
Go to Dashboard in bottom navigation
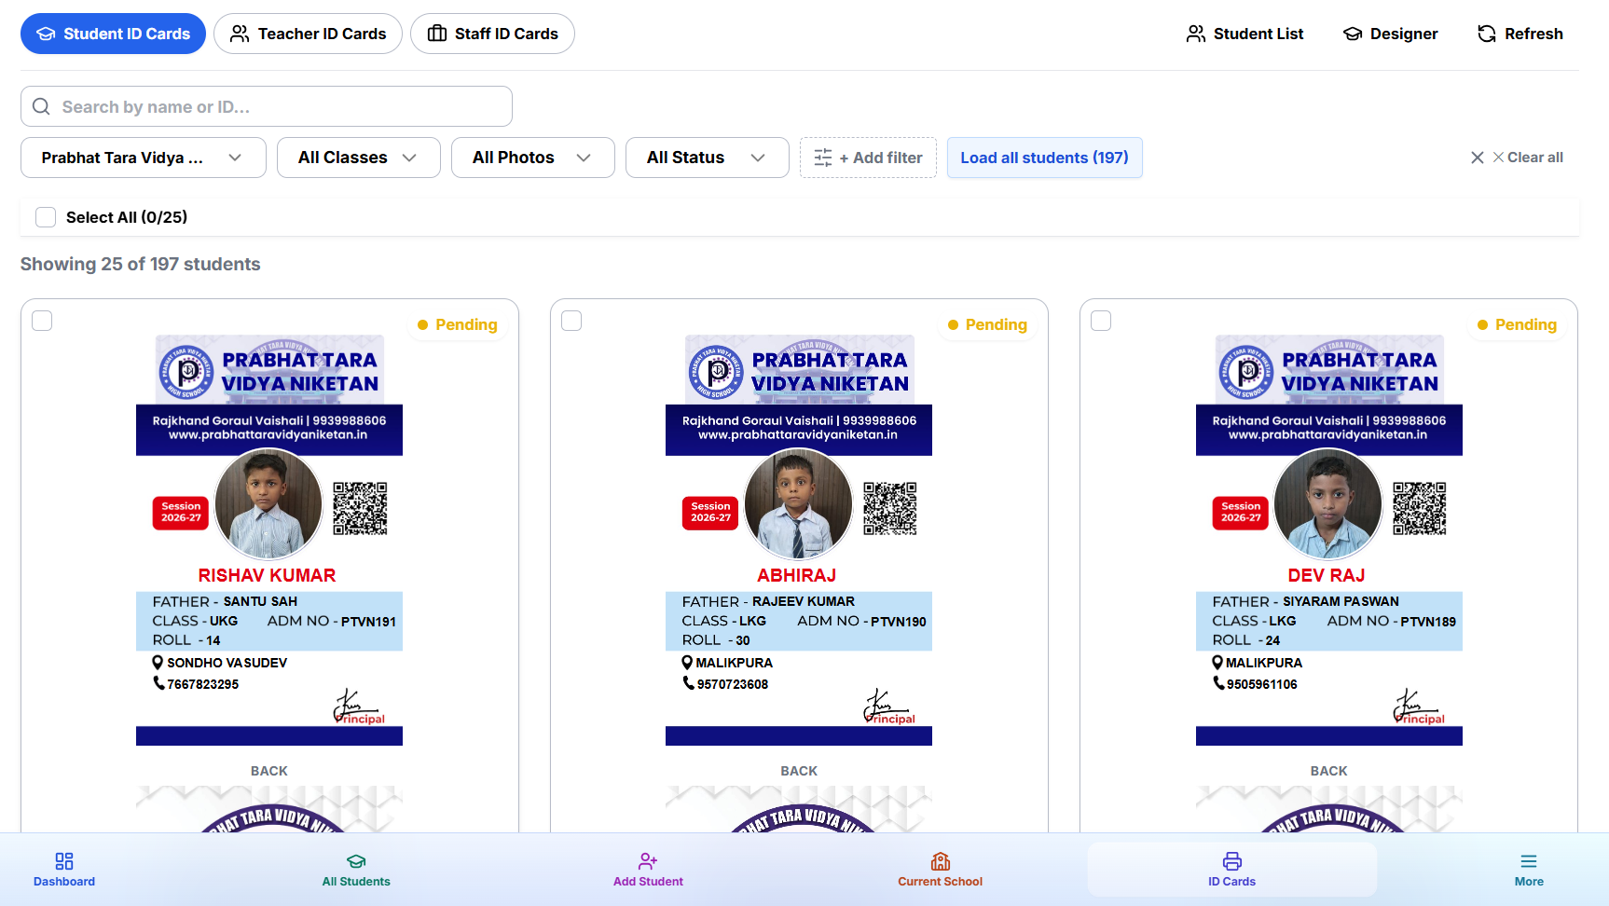[64, 870]
